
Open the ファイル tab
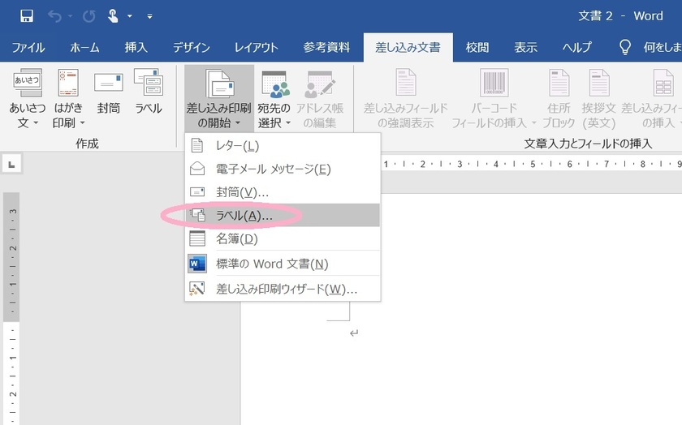click(x=28, y=47)
